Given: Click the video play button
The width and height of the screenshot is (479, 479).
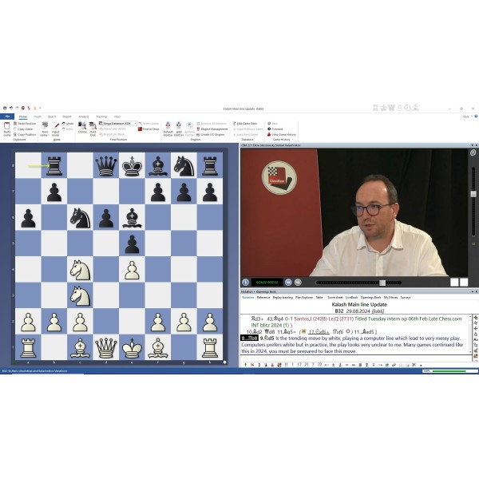Looking at the screenshot, I should [245, 283].
